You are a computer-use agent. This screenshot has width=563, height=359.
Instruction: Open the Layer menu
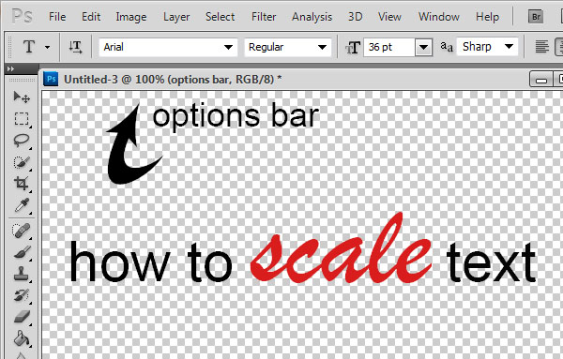coord(176,17)
